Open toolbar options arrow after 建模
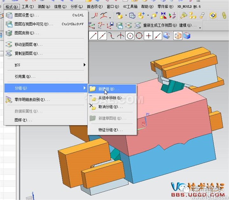The width and height of the screenshot is (229, 200). point(200,28)
